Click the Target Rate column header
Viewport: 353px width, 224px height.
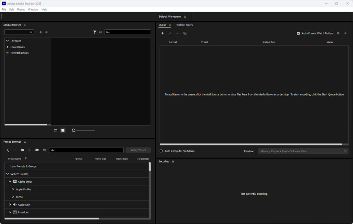pyautogui.click(x=143, y=159)
